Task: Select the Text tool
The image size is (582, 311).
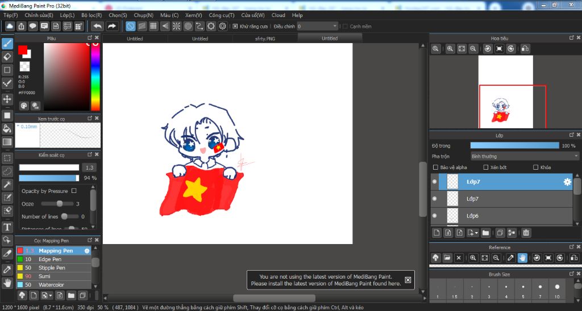Action: pyautogui.click(x=7, y=227)
